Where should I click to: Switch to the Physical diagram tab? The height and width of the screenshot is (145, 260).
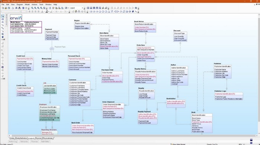(x=39, y=138)
